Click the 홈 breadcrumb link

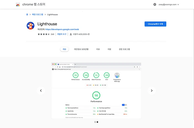(x=27, y=14)
